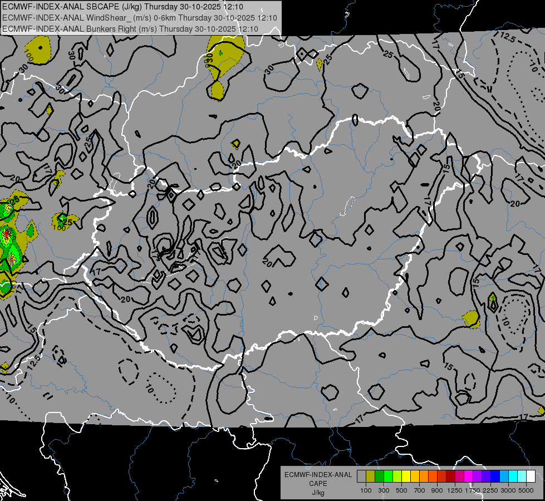The image size is (545, 501).
Task: Click the ECMWF-INDEX-ANAL legend title at bottom
Action: point(318,475)
